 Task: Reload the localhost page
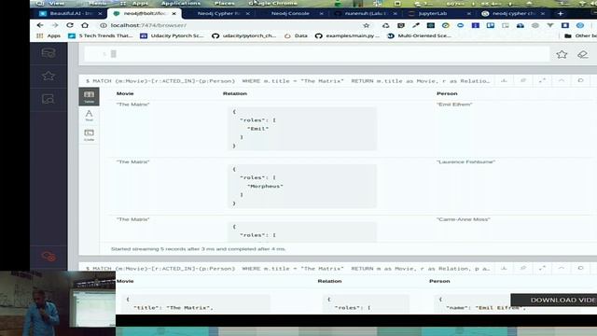(70, 25)
